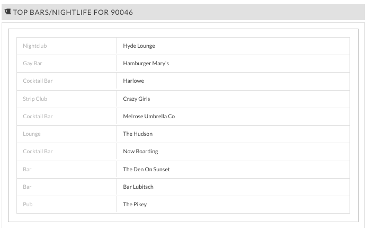Click Top Bars/Nightlife for 90046 heading

point(73,12)
